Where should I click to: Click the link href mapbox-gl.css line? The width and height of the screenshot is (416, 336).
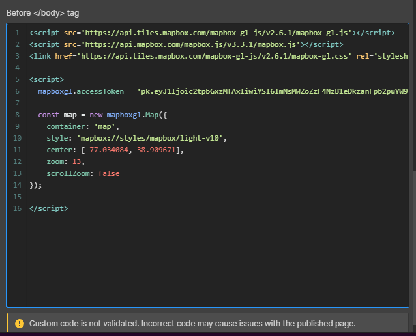[x=218, y=56]
